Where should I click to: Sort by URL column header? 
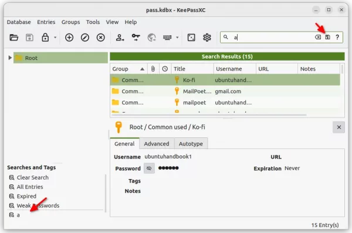276,69
